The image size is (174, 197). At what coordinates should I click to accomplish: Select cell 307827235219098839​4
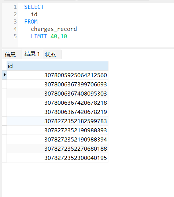tap(58, 139)
